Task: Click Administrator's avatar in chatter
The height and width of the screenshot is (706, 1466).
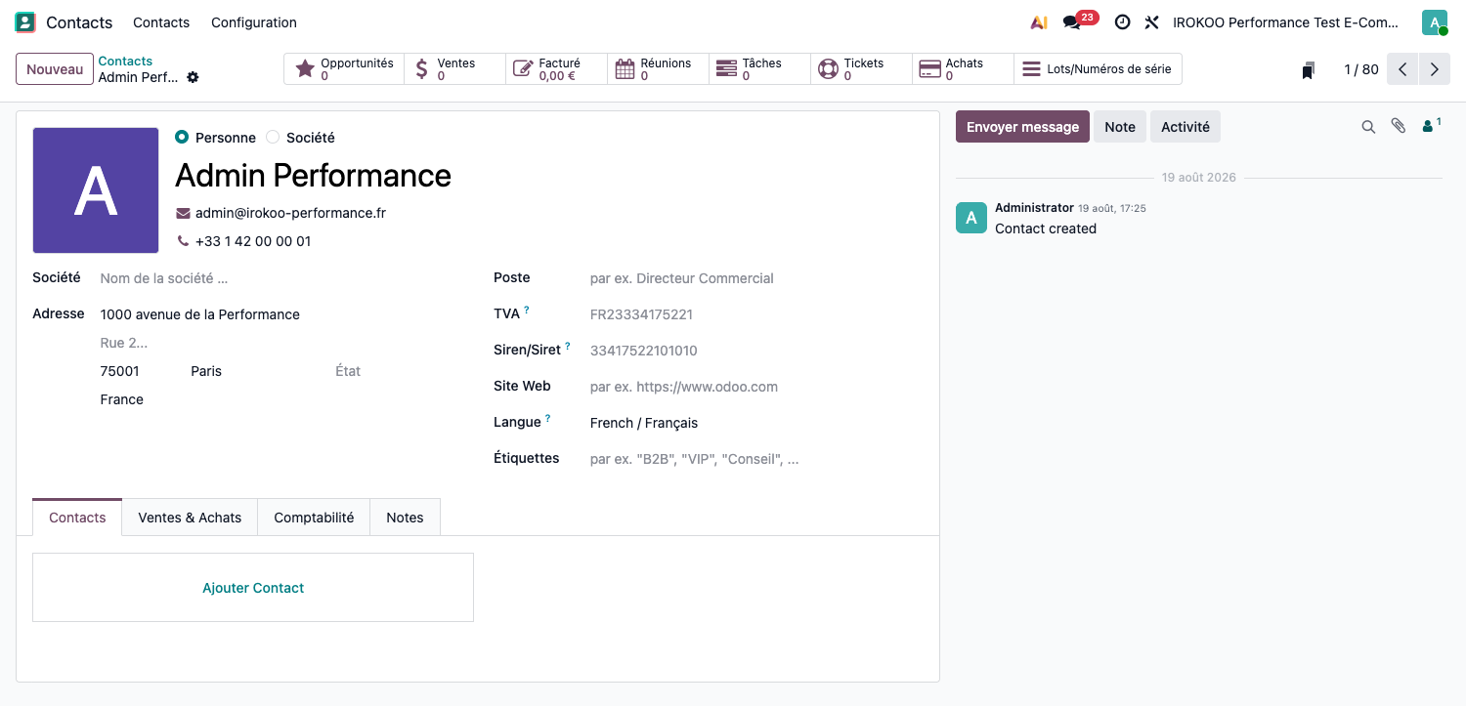Action: coord(970,218)
